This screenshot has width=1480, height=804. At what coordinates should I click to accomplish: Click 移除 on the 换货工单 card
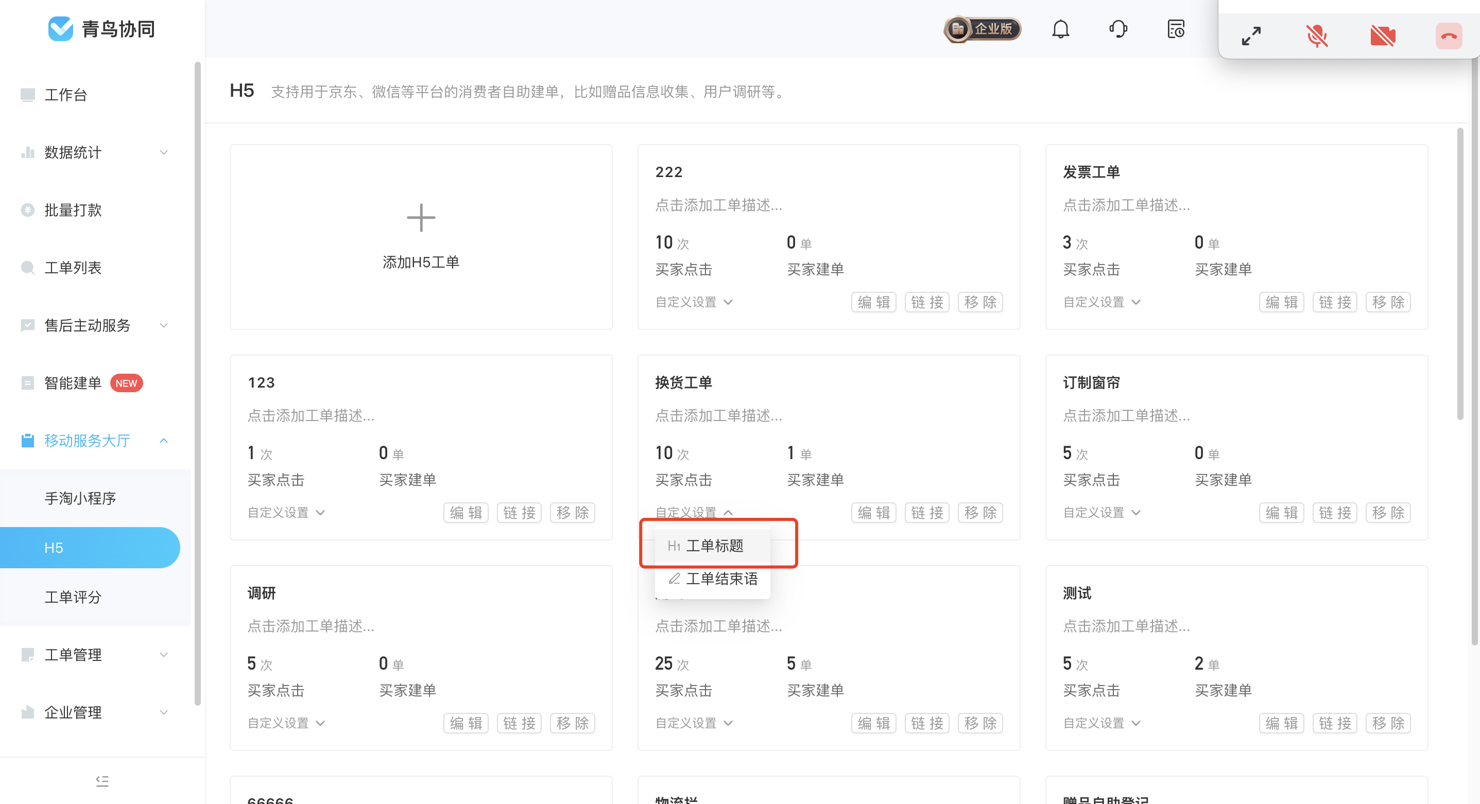[980, 513]
